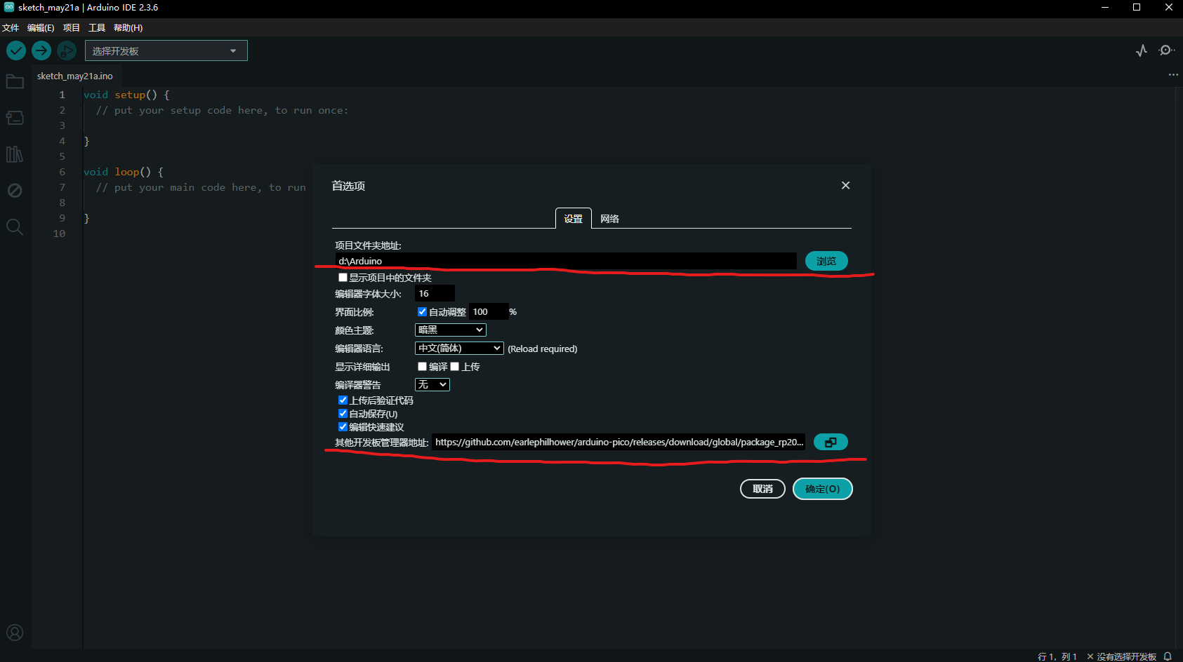Open additional boards URLs editor icon
This screenshot has width=1183, height=662.
[831, 443]
